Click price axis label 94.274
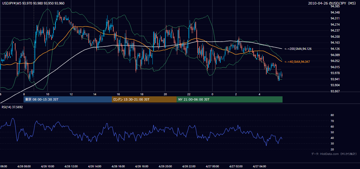This screenshot has width=360, height=169. click(x=335, y=25)
